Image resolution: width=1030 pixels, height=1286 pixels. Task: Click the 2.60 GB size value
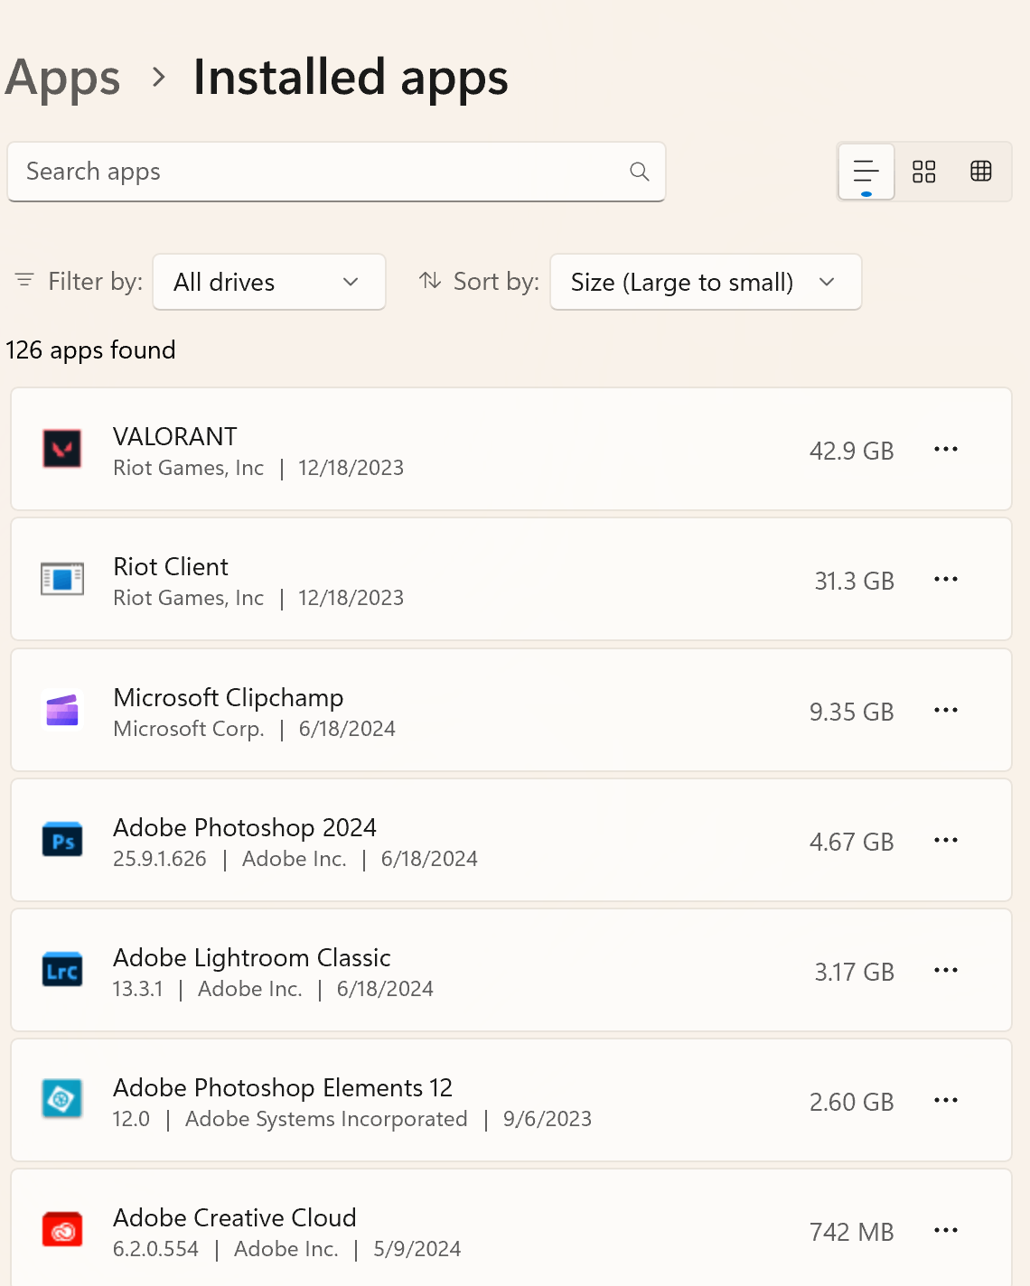point(851,1102)
